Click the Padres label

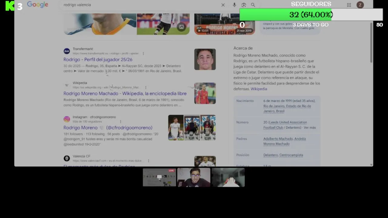[242, 139]
